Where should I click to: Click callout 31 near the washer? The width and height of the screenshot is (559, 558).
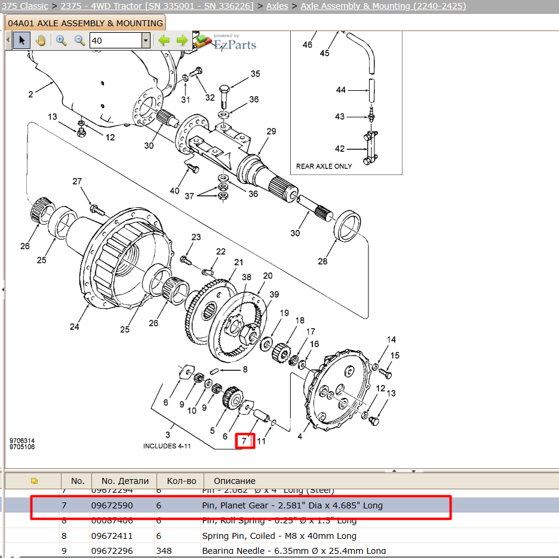pyautogui.click(x=185, y=100)
